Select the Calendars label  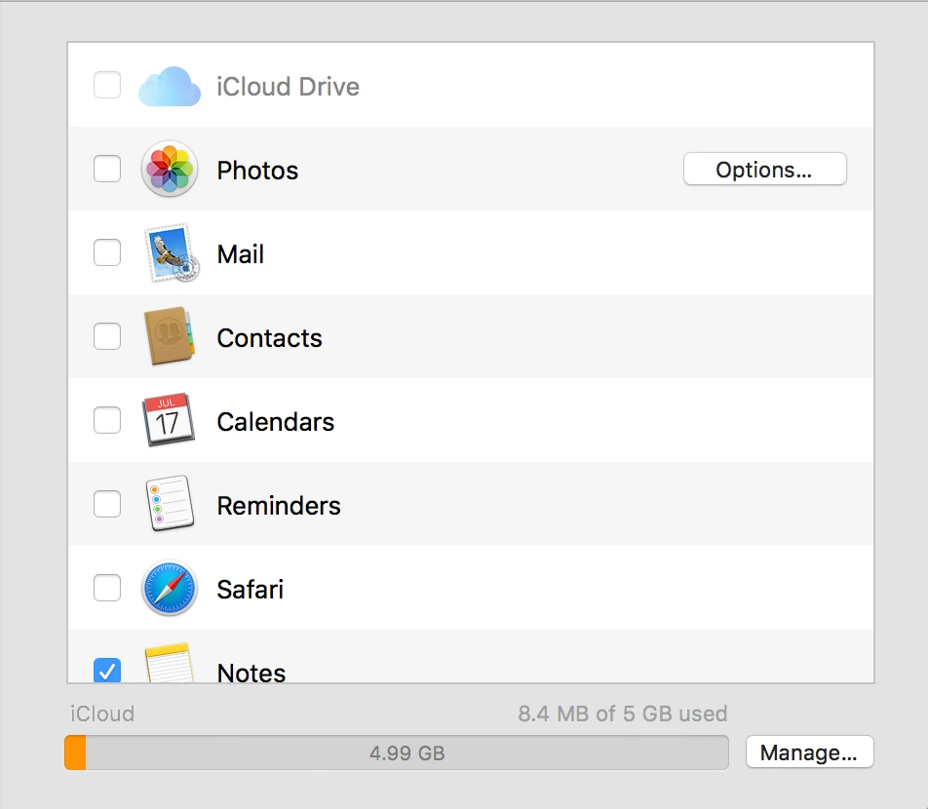point(275,422)
